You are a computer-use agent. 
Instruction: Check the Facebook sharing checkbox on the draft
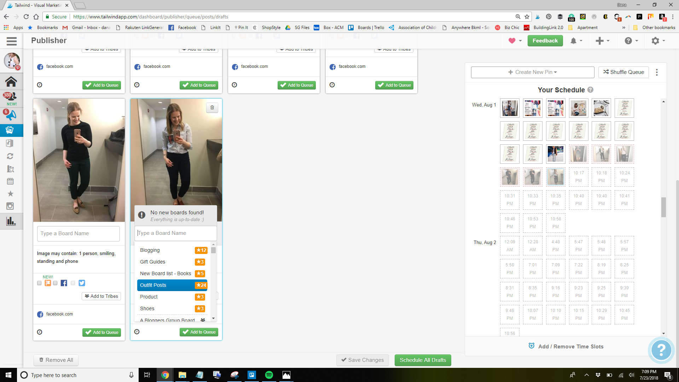click(55, 283)
